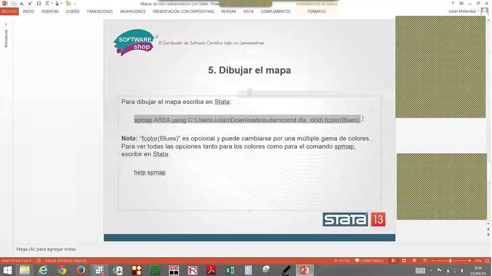Open the FORMATO drawing tools tab
This screenshot has height=276, width=492.
pyautogui.click(x=316, y=12)
